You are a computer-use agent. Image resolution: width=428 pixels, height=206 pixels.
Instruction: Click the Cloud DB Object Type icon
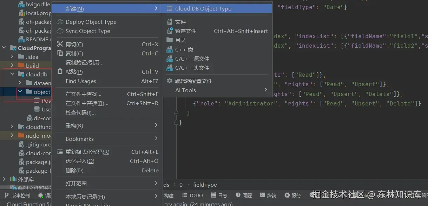170,9
